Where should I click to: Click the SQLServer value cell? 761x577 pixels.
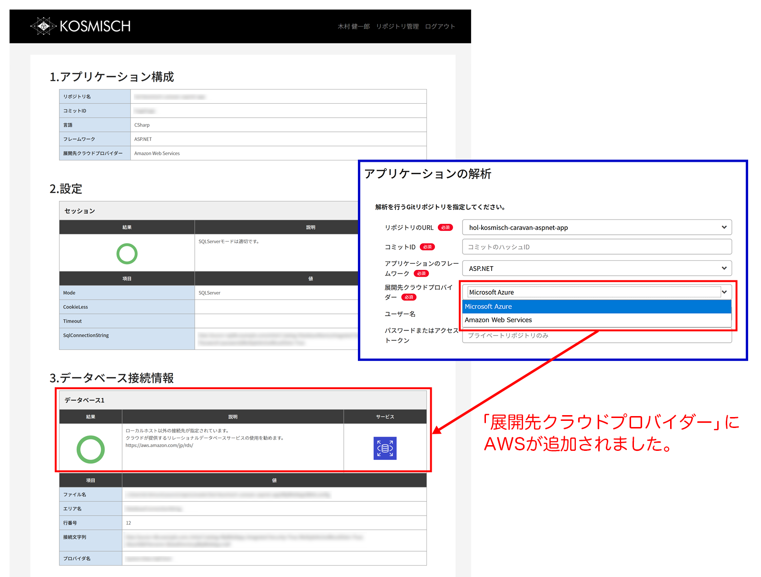click(276, 293)
